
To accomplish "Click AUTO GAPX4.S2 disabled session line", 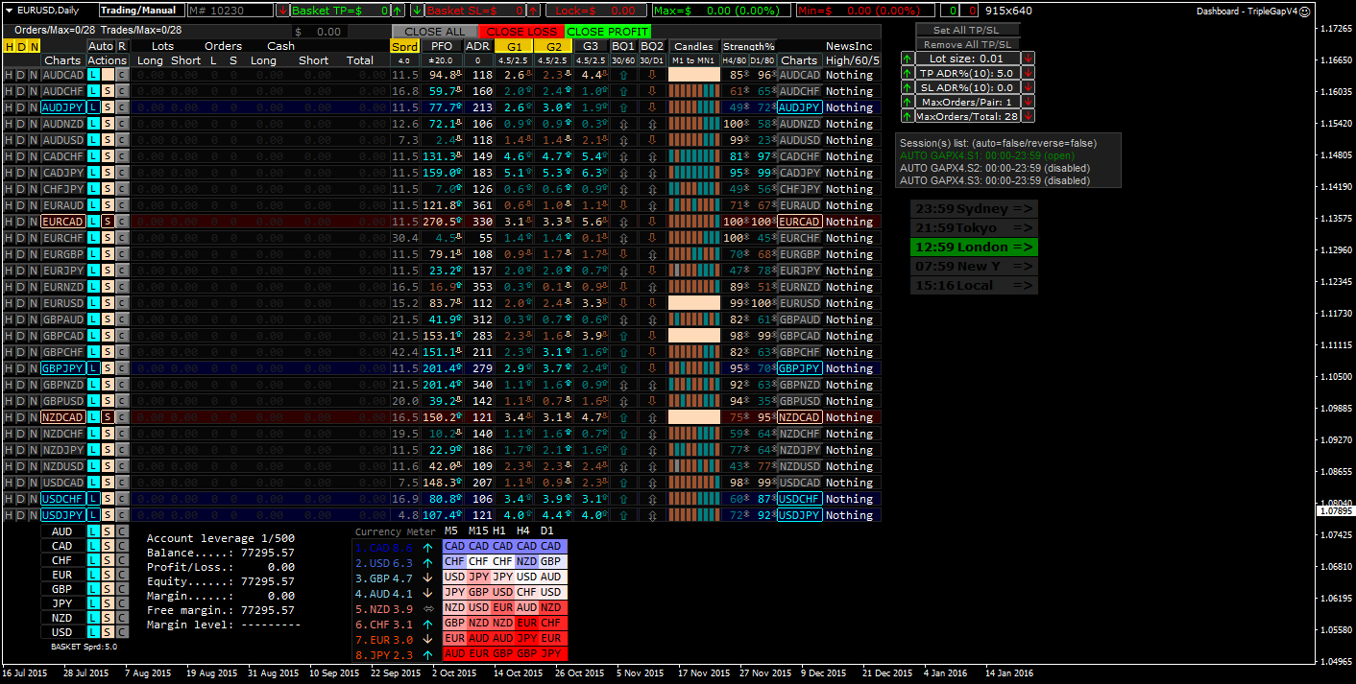I will (x=995, y=168).
